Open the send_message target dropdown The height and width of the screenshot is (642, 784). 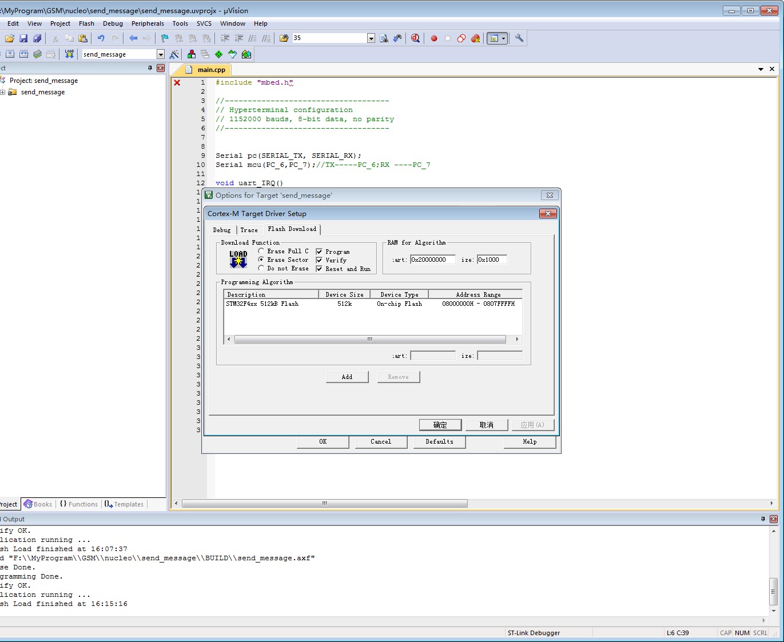161,54
